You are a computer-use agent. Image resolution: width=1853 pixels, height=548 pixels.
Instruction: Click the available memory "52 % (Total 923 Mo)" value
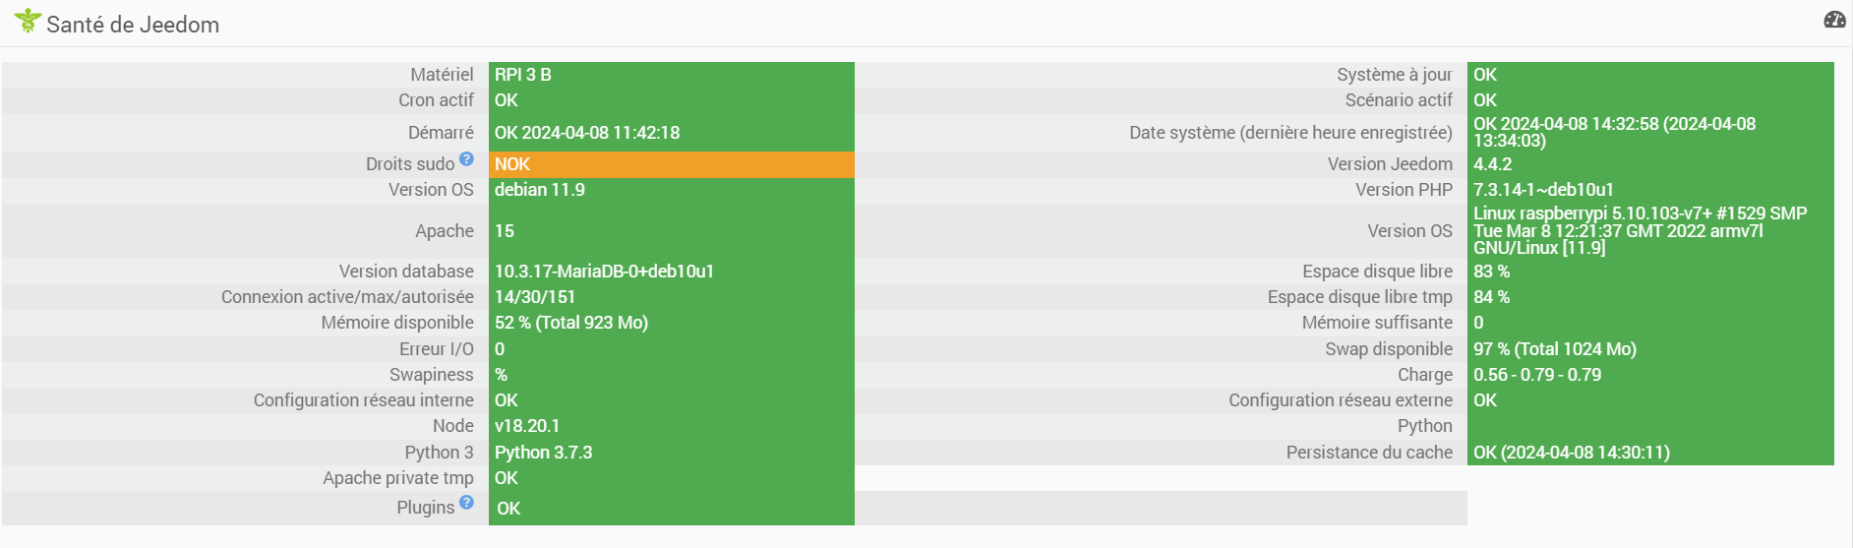[570, 323]
